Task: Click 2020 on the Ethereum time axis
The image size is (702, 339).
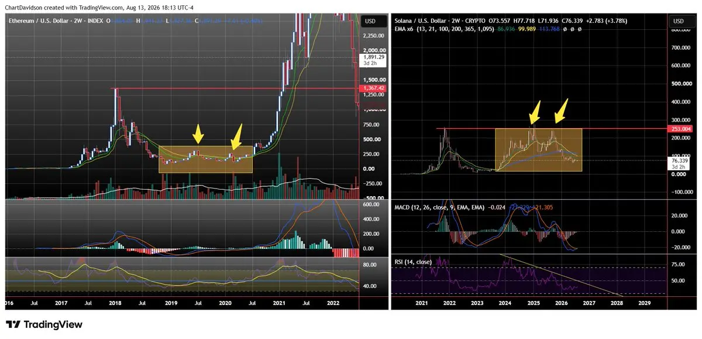Action: [225, 303]
